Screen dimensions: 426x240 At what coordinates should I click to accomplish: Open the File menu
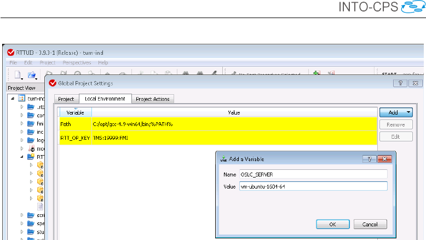coord(13,62)
